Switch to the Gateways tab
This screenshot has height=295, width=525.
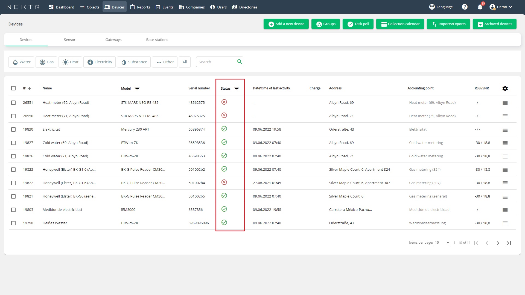[113, 40]
